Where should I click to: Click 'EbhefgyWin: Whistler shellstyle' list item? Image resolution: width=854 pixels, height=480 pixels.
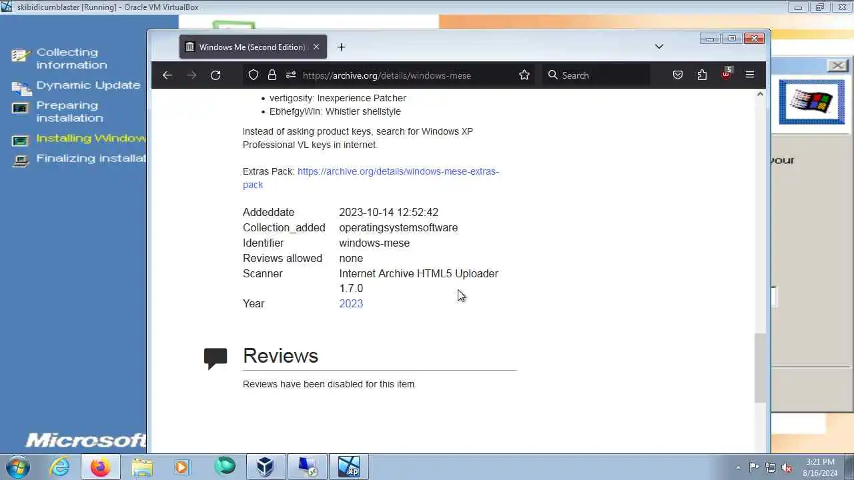(x=335, y=111)
